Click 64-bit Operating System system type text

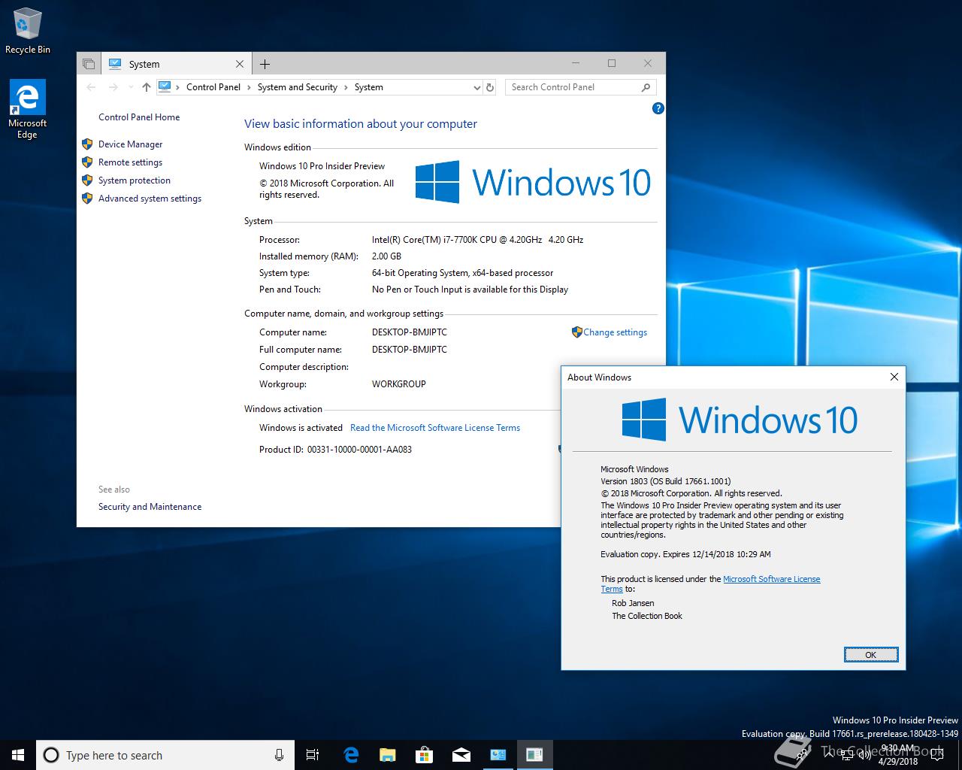tap(462, 272)
